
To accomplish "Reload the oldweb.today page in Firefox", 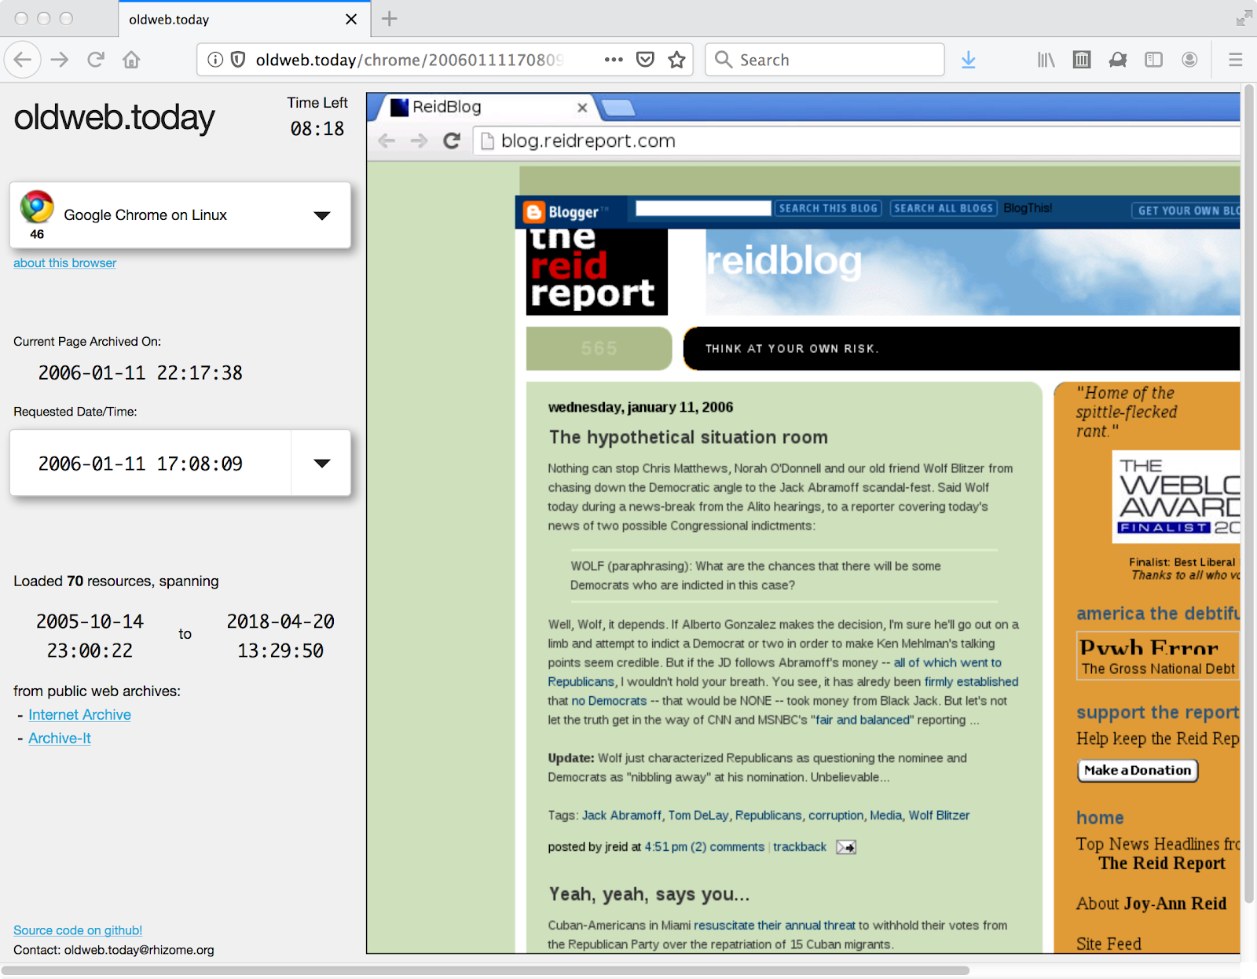I will point(96,60).
